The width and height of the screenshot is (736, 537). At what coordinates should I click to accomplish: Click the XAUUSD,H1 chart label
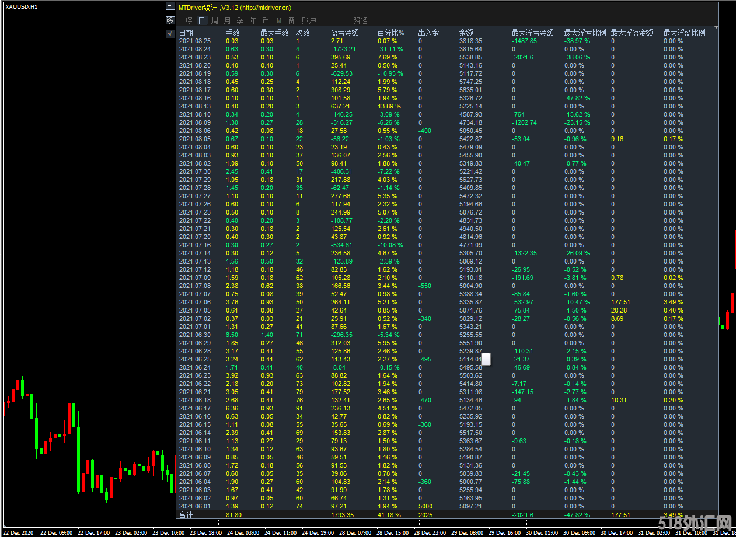click(x=22, y=6)
